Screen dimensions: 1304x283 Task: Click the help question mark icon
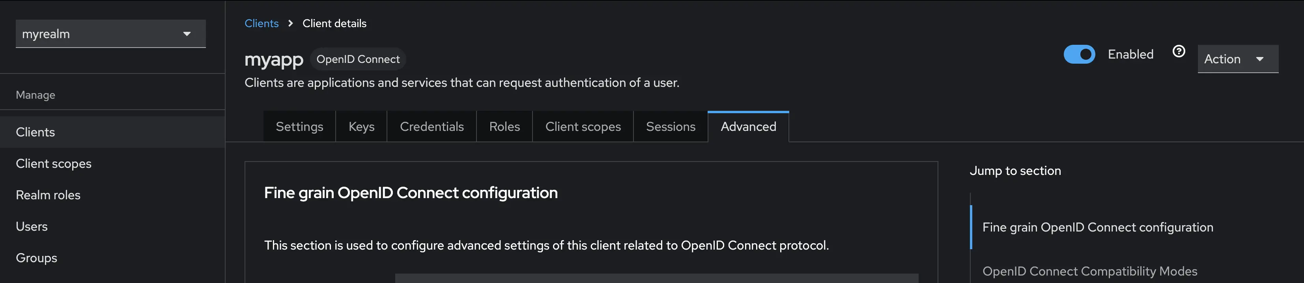tap(1179, 51)
